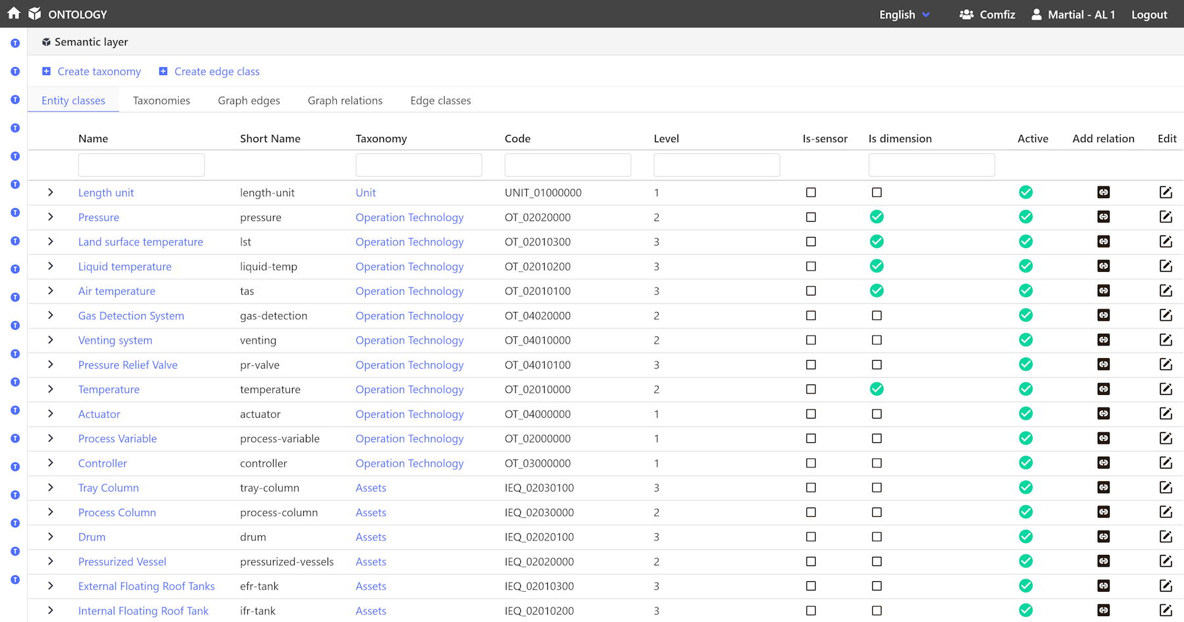Screen dimensions: 1184x622
Task: Click the edit icon for Pressure row
Action: pyautogui.click(x=1166, y=217)
